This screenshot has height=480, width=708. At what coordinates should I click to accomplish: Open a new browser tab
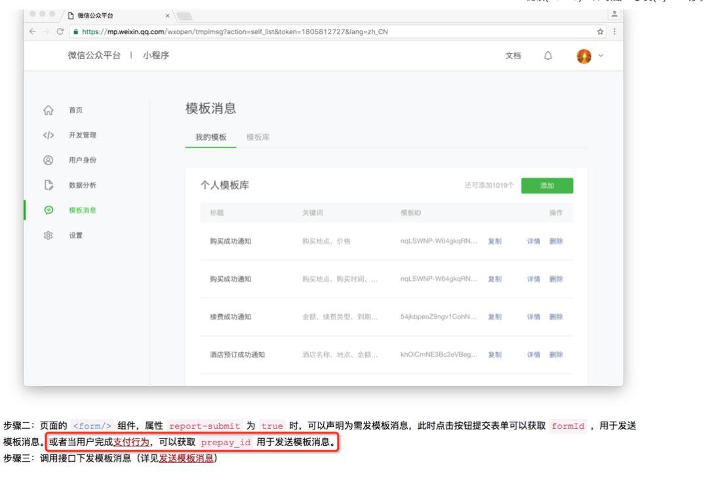click(184, 16)
